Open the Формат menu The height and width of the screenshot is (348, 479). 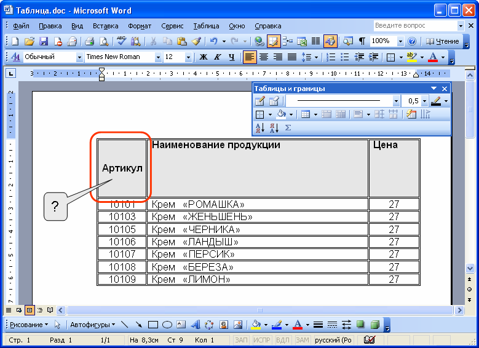(140, 26)
